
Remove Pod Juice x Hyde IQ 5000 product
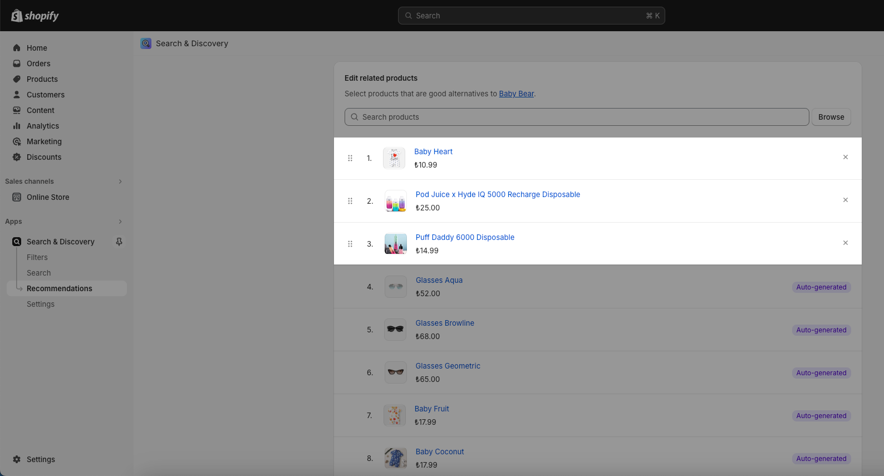tap(846, 200)
